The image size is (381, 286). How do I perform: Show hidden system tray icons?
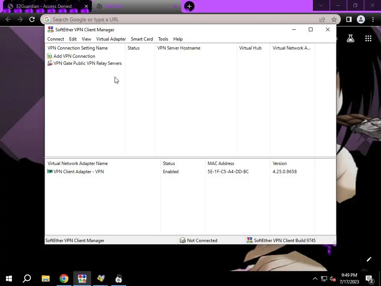pos(315,279)
